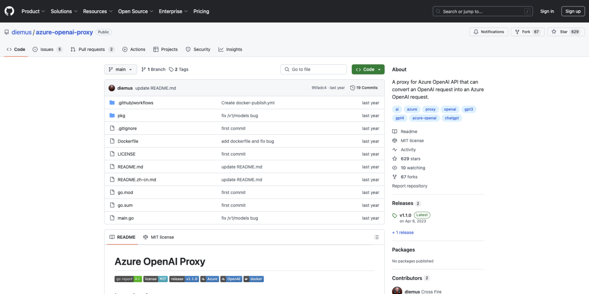589x294 pixels.
Task: Click the OpenAI badge
Action: click(x=231, y=279)
